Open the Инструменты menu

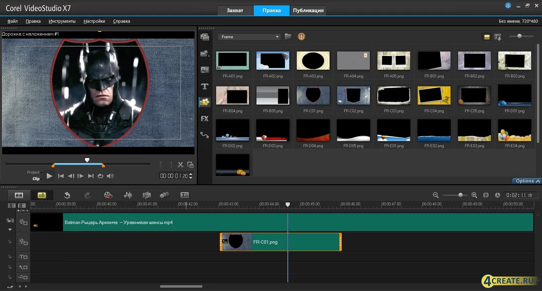click(62, 21)
